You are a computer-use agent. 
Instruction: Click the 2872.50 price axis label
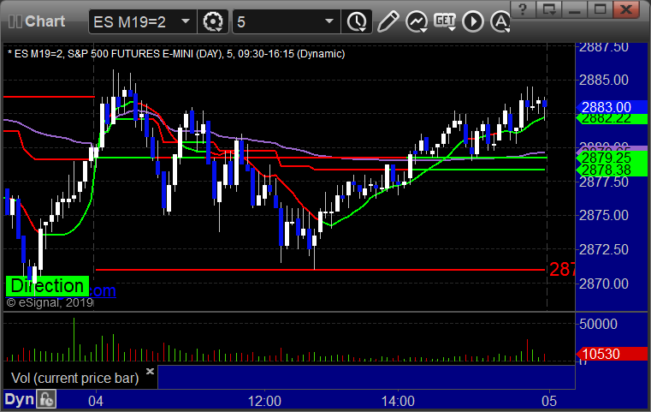(x=604, y=249)
